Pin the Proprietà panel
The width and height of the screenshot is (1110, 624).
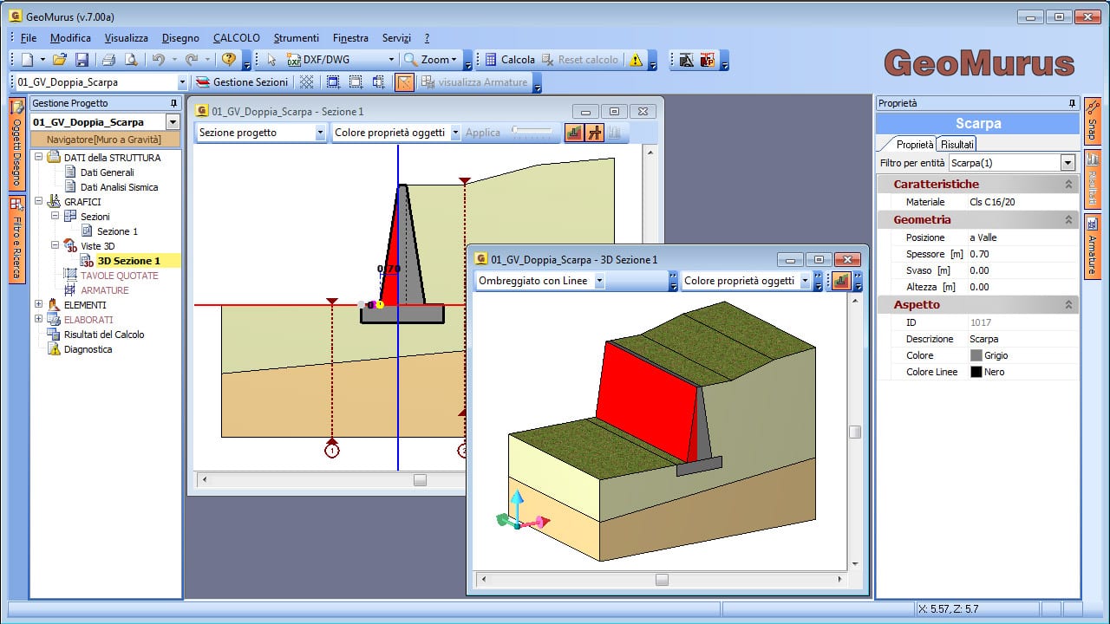pos(1072,103)
